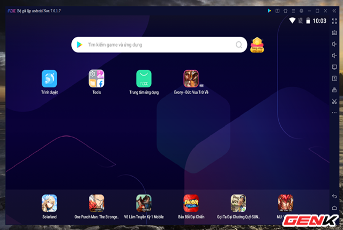Open the theme shirt icon in title bar
Image resolution: width=343 pixels, height=230 pixels.
pyautogui.click(x=285, y=11)
